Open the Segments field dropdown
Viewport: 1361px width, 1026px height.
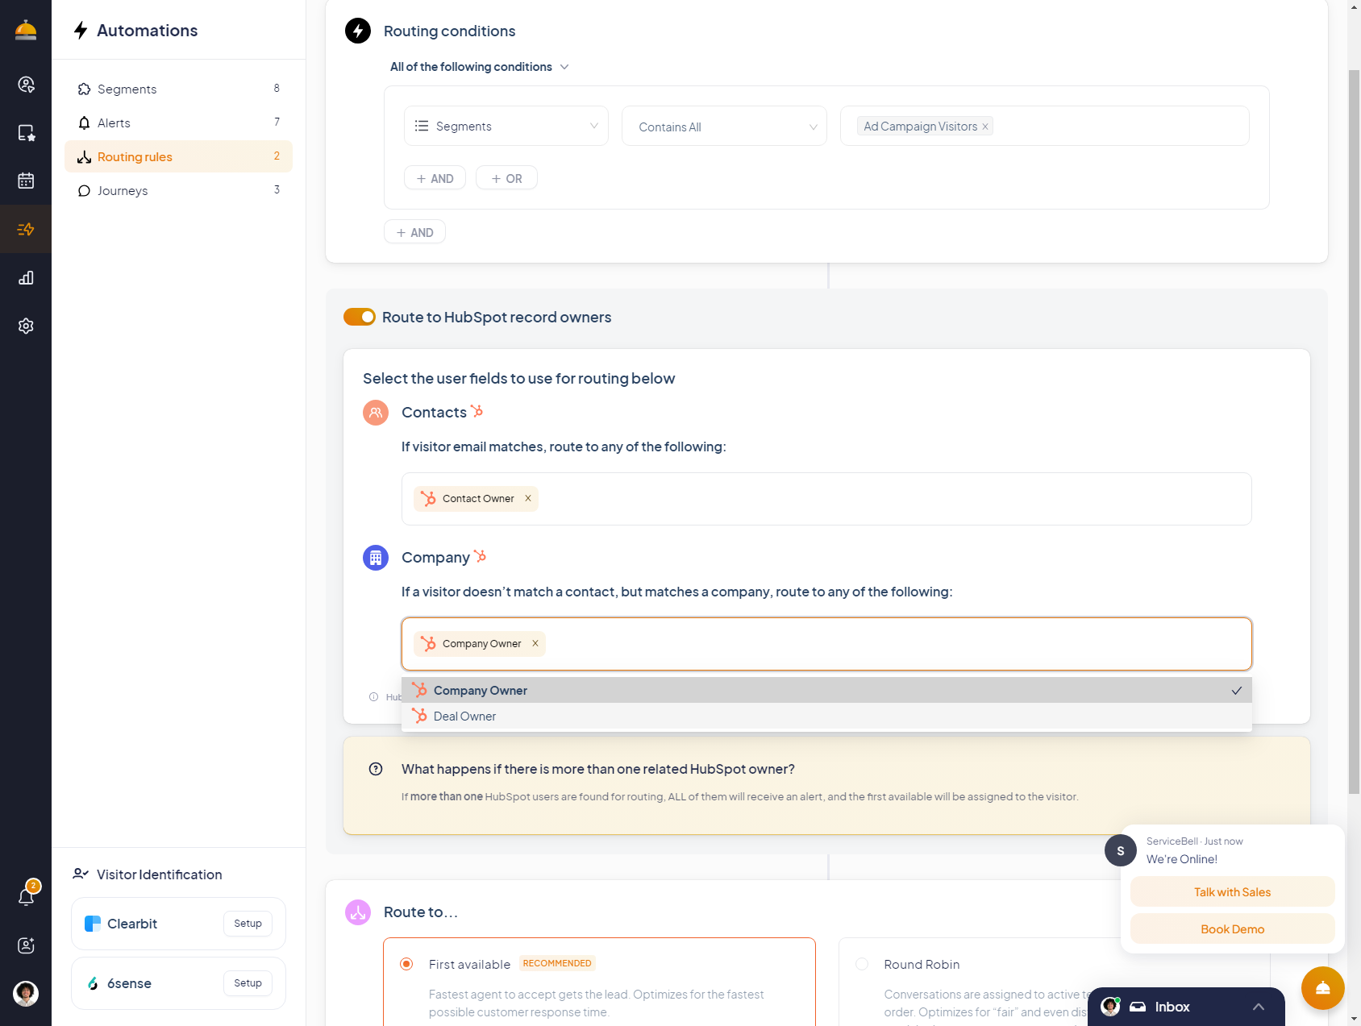pyautogui.click(x=506, y=126)
